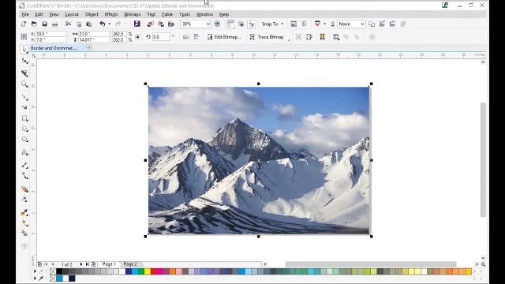Open the File menu

pyautogui.click(x=25, y=14)
